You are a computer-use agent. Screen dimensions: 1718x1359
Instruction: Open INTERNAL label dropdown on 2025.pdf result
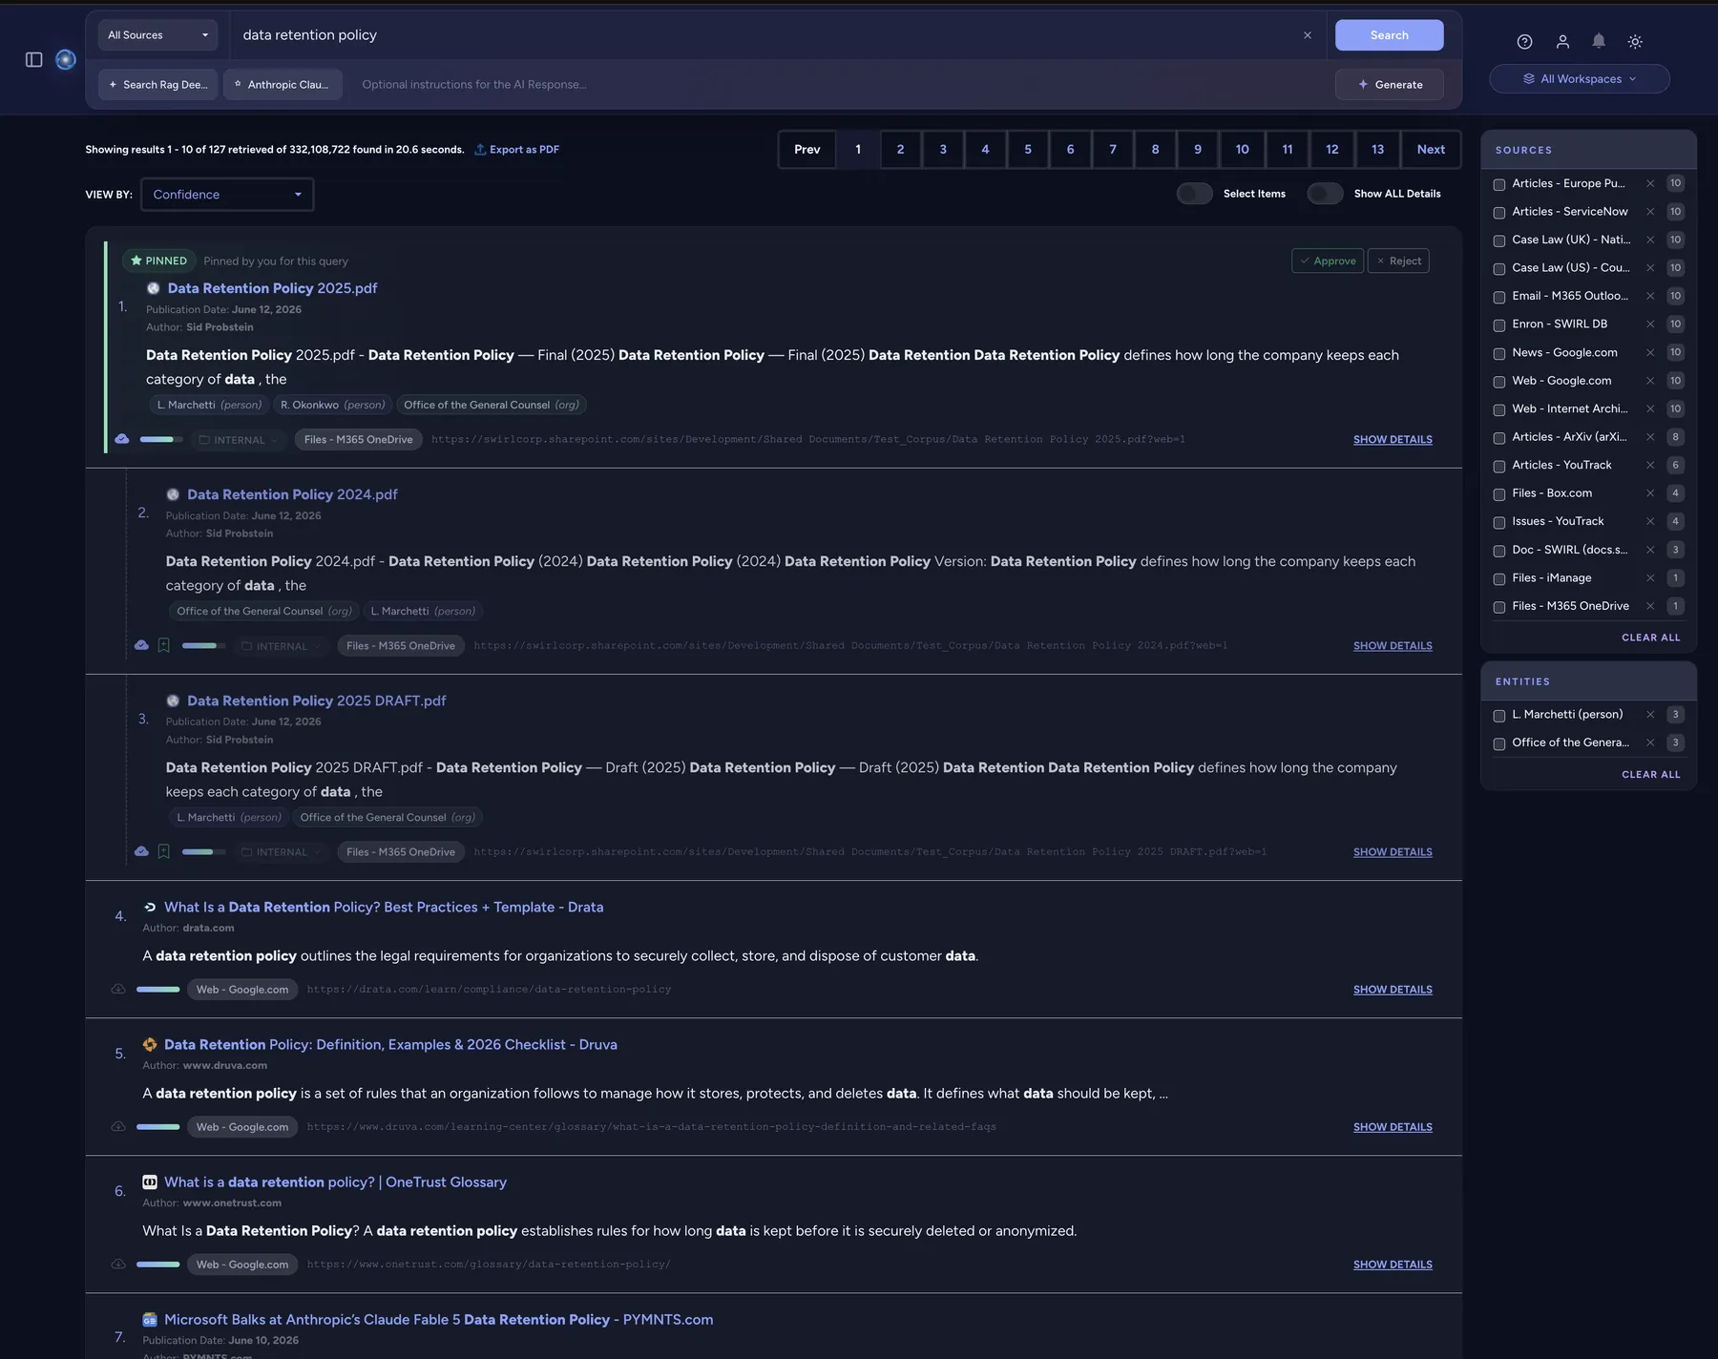coord(238,440)
